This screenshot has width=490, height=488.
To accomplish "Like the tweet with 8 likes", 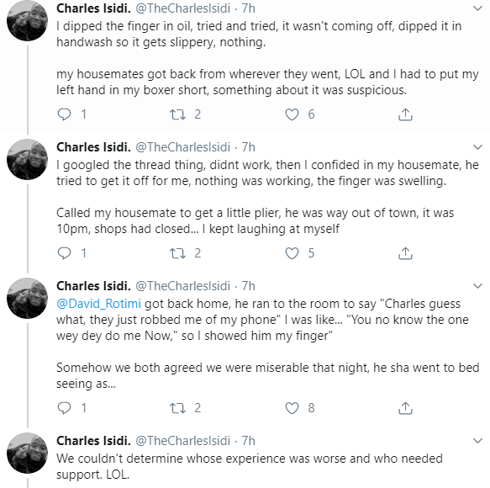I will (x=292, y=408).
